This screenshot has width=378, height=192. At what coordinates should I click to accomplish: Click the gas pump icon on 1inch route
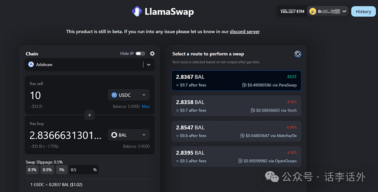pyautogui.click(x=253, y=110)
